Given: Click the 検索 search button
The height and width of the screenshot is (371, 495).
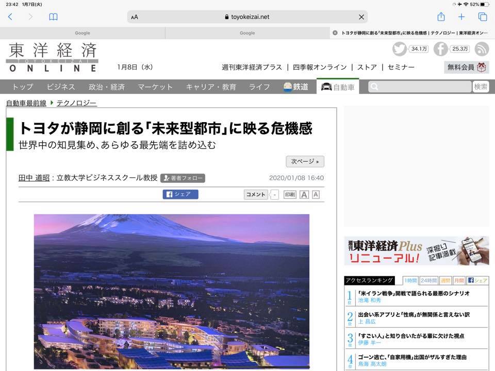Looking at the screenshot, I should (x=481, y=87).
